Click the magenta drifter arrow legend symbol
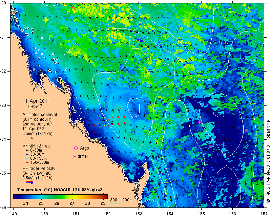 coord(75,156)
